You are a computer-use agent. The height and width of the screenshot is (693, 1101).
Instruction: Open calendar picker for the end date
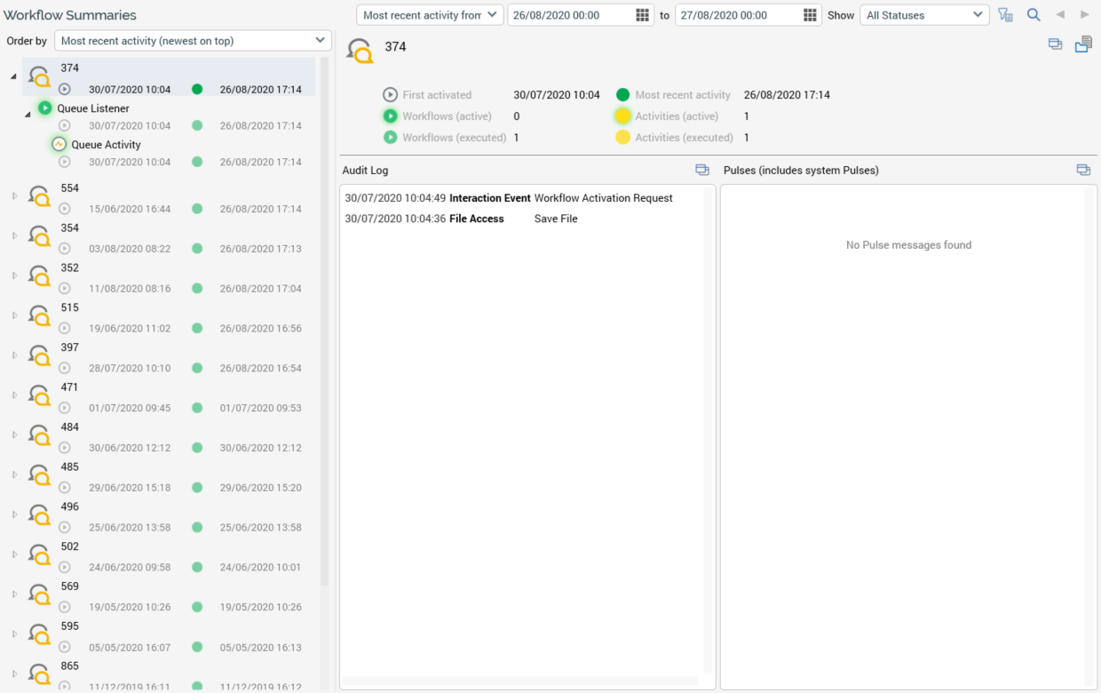coord(810,15)
